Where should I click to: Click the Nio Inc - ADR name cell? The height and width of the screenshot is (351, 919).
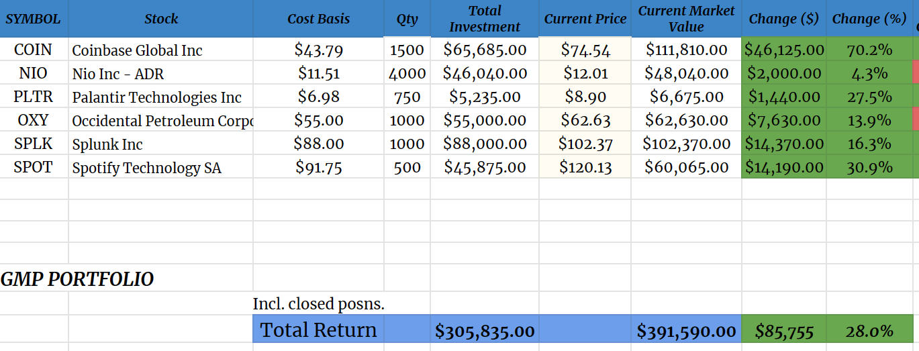tap(161, 74)
